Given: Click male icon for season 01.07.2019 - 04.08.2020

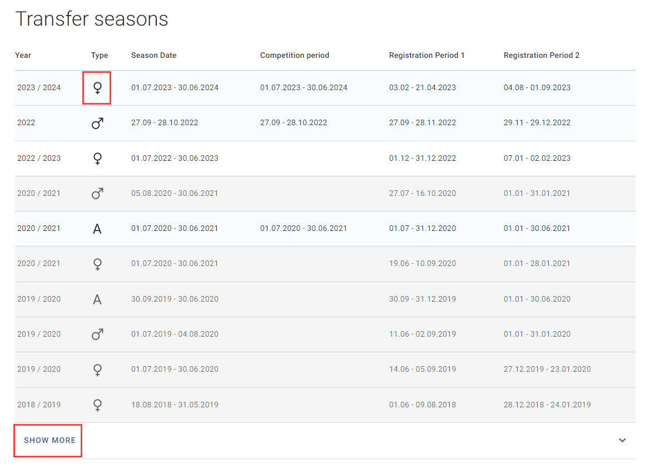Looking at the screenshot, I should pos(97,334).
